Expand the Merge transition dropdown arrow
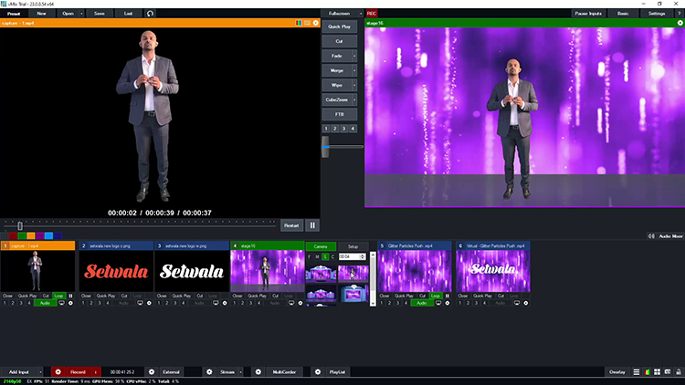 (354, 69)
